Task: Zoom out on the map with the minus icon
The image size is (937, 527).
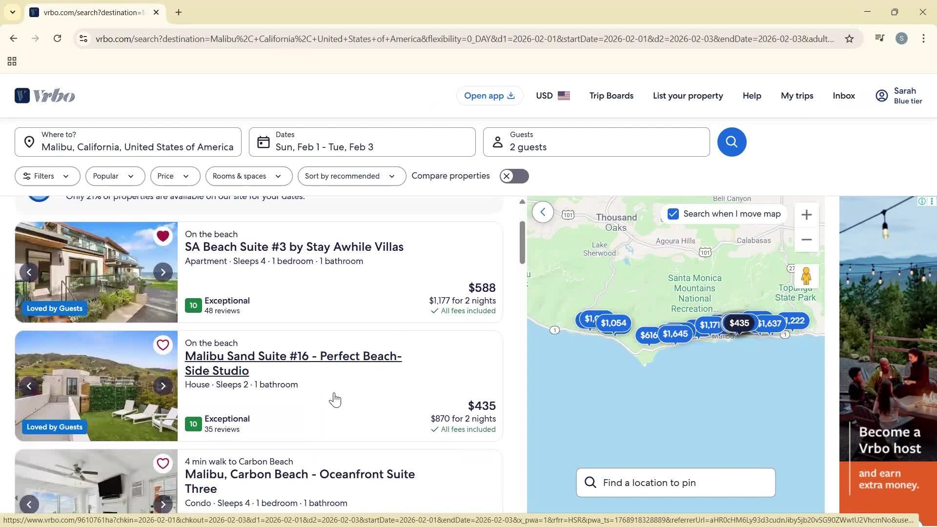Action: tap(806, 239)
